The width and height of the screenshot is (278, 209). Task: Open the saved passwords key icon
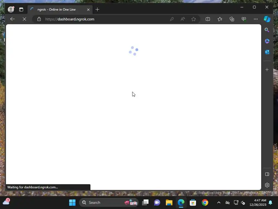tap(172, 19)
